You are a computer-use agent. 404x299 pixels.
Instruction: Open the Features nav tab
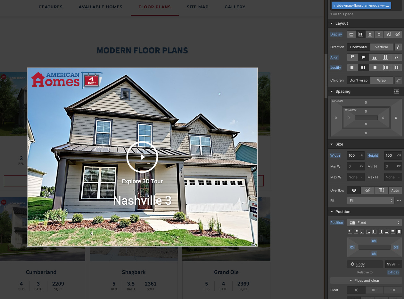coord(51,7)
